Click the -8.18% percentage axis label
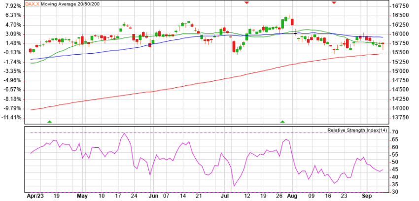Screen dimensions: 419x201 12,99
